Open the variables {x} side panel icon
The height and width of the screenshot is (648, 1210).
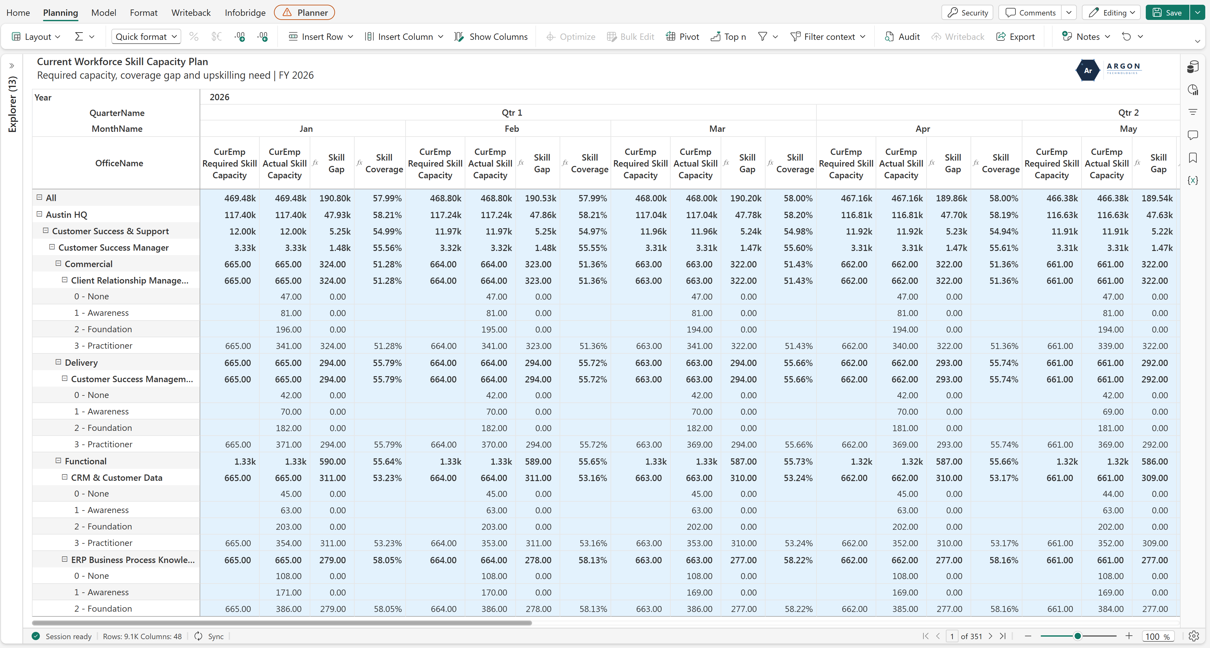1193,180
